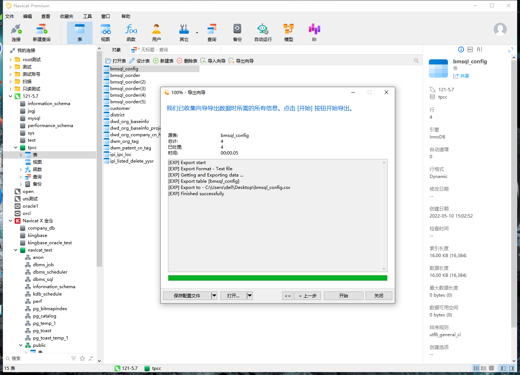Switch to ER diagram grid view icon
Viewport: 520px width, 375px height.
tap(491, 368)
